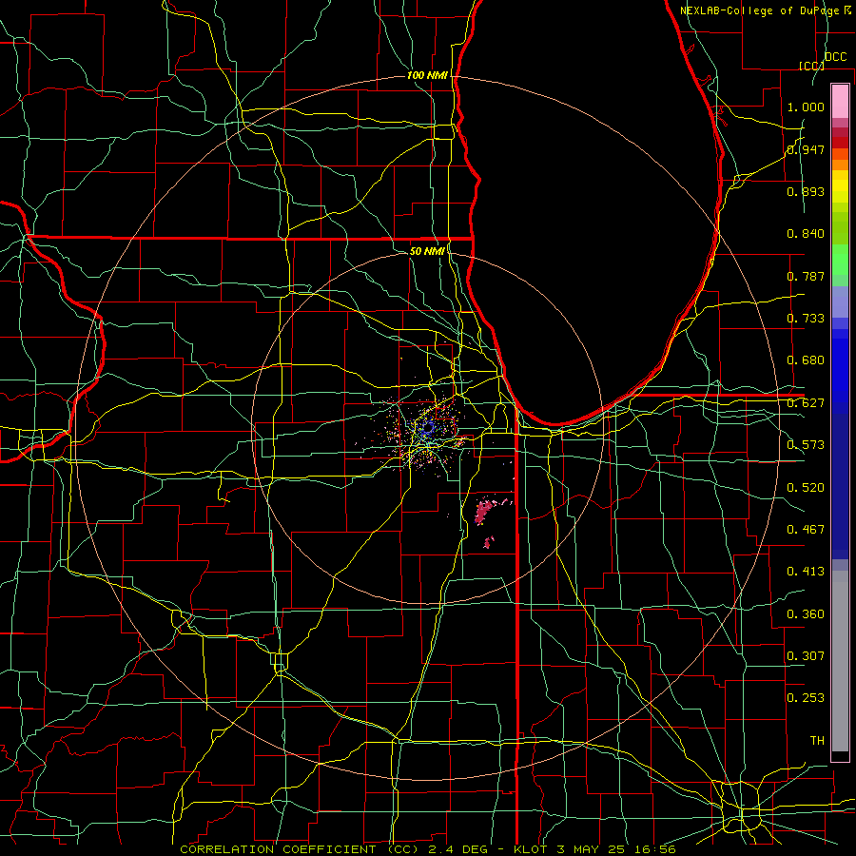Pick the lavender swatch on the color scale
The image size is (856, 856).
tap(840, 302)
